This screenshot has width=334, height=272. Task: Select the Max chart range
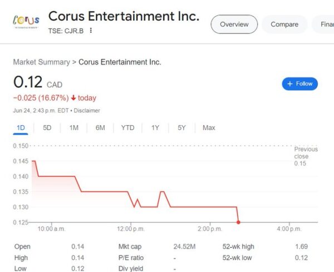tap(209, 128)
